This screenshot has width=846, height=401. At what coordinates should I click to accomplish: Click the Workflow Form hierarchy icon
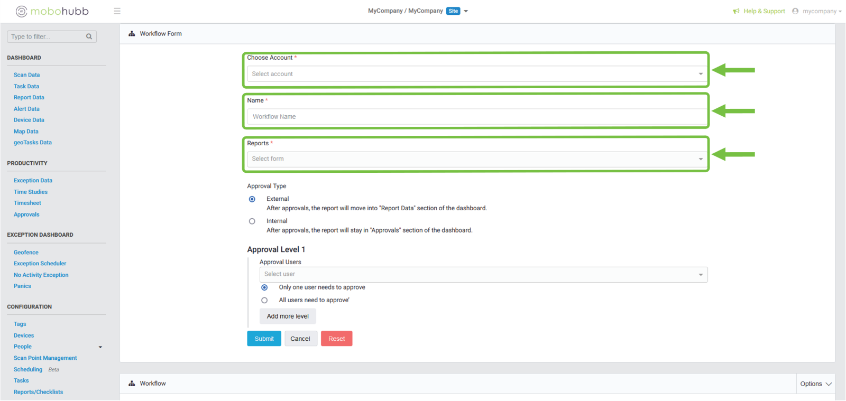132,34
